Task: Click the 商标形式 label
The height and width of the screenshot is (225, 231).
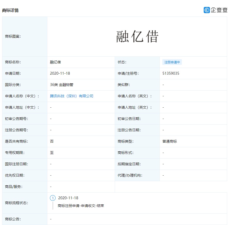Action: (126, 153)
